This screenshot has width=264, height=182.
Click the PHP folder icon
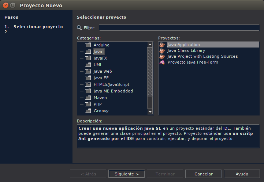[x=88, y=104]
